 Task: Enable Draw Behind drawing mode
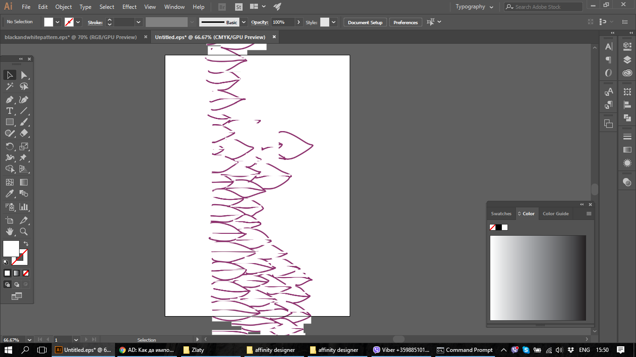tap(16, 284)
